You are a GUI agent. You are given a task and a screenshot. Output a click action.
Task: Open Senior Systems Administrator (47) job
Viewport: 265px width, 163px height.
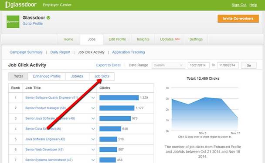click(x=49, y=160)
